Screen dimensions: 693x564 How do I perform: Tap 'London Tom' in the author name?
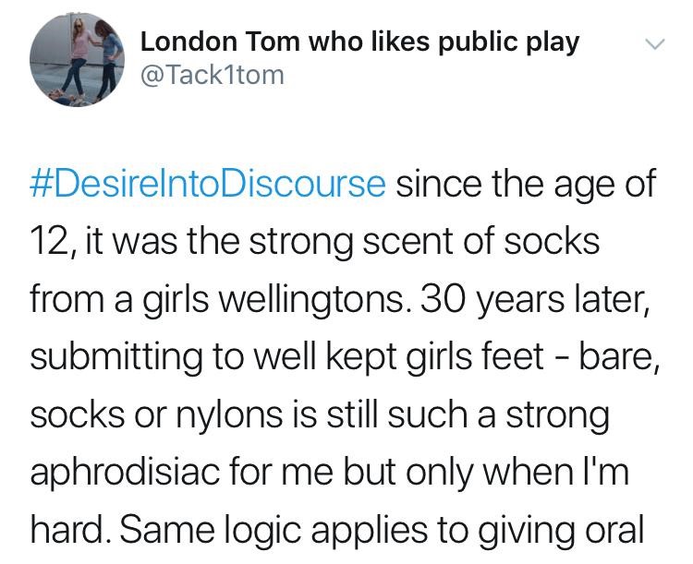tap(221, 42)
